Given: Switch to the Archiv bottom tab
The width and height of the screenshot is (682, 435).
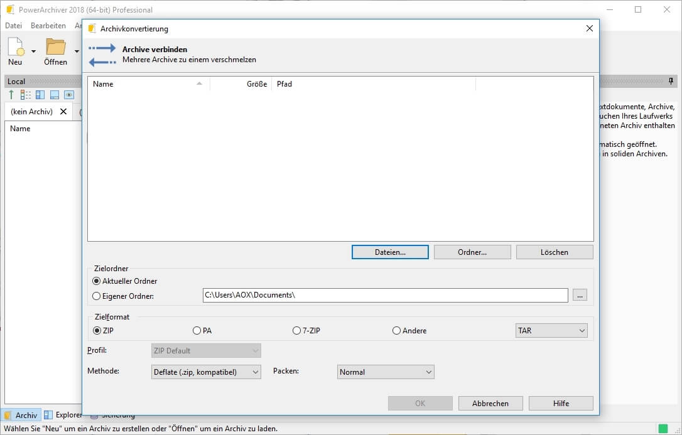Looking at the screenshot, I should [21, 415].
